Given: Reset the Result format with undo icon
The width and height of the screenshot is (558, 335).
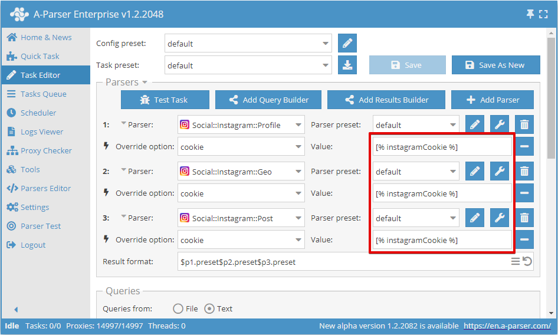Looking at the screenshot, I should point(527,261).
